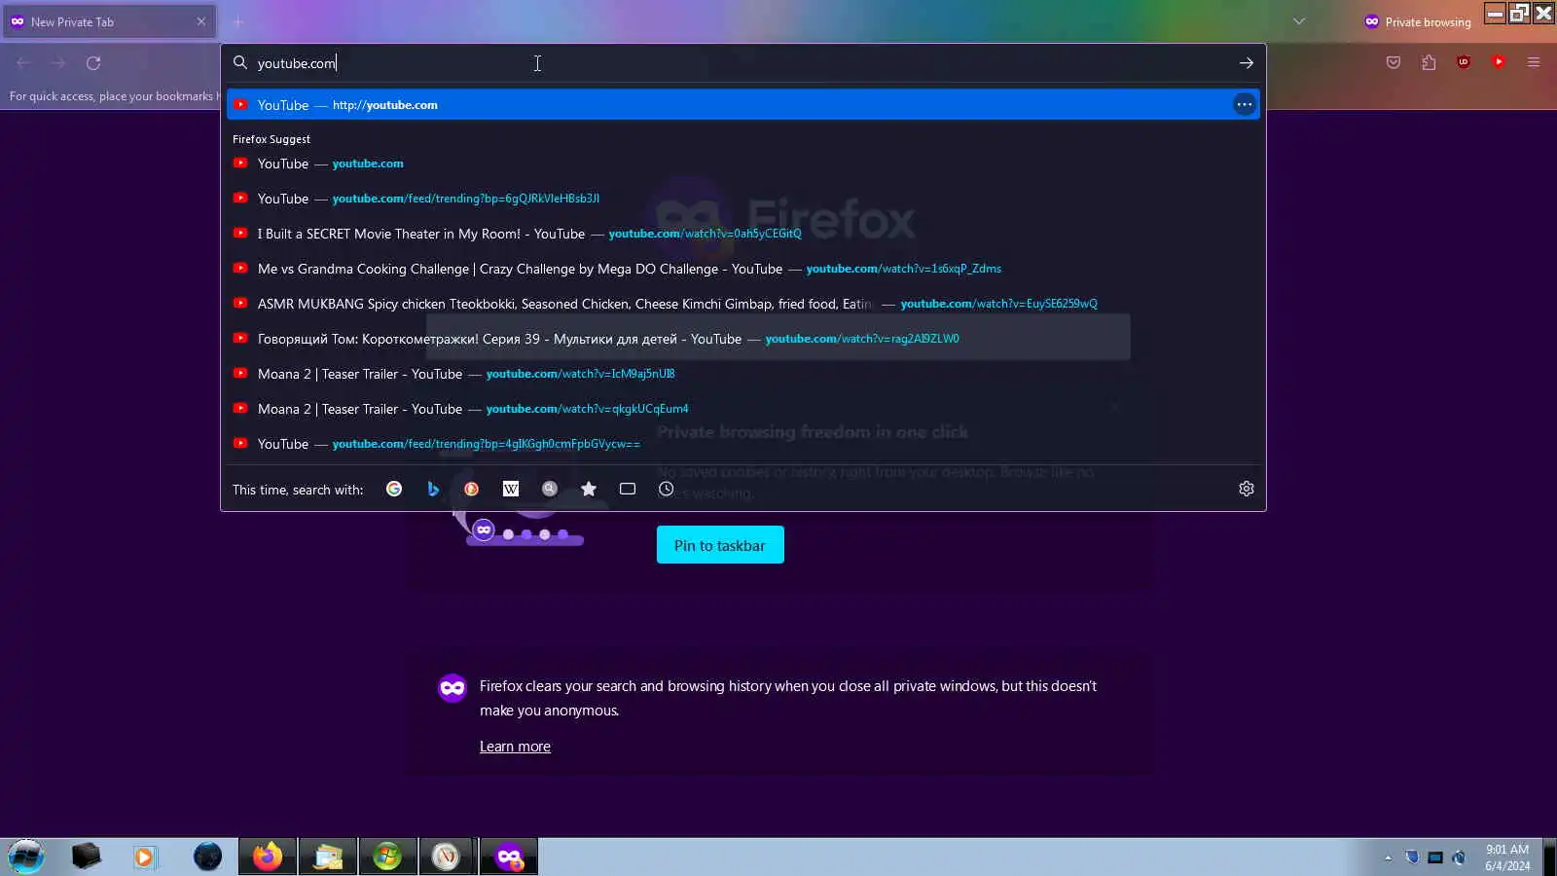The image size is (1557, 876).
Task: Search open tabs using the tab icon
Action: (x=628, y=489)
